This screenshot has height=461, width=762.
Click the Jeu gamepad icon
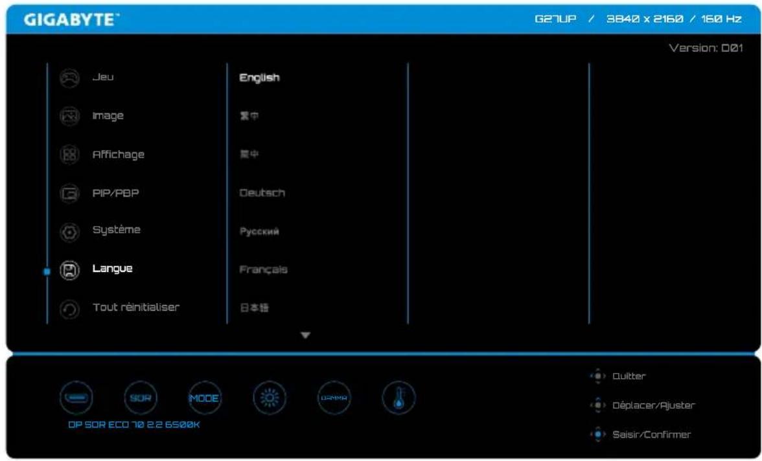click(x=69, y=78)
